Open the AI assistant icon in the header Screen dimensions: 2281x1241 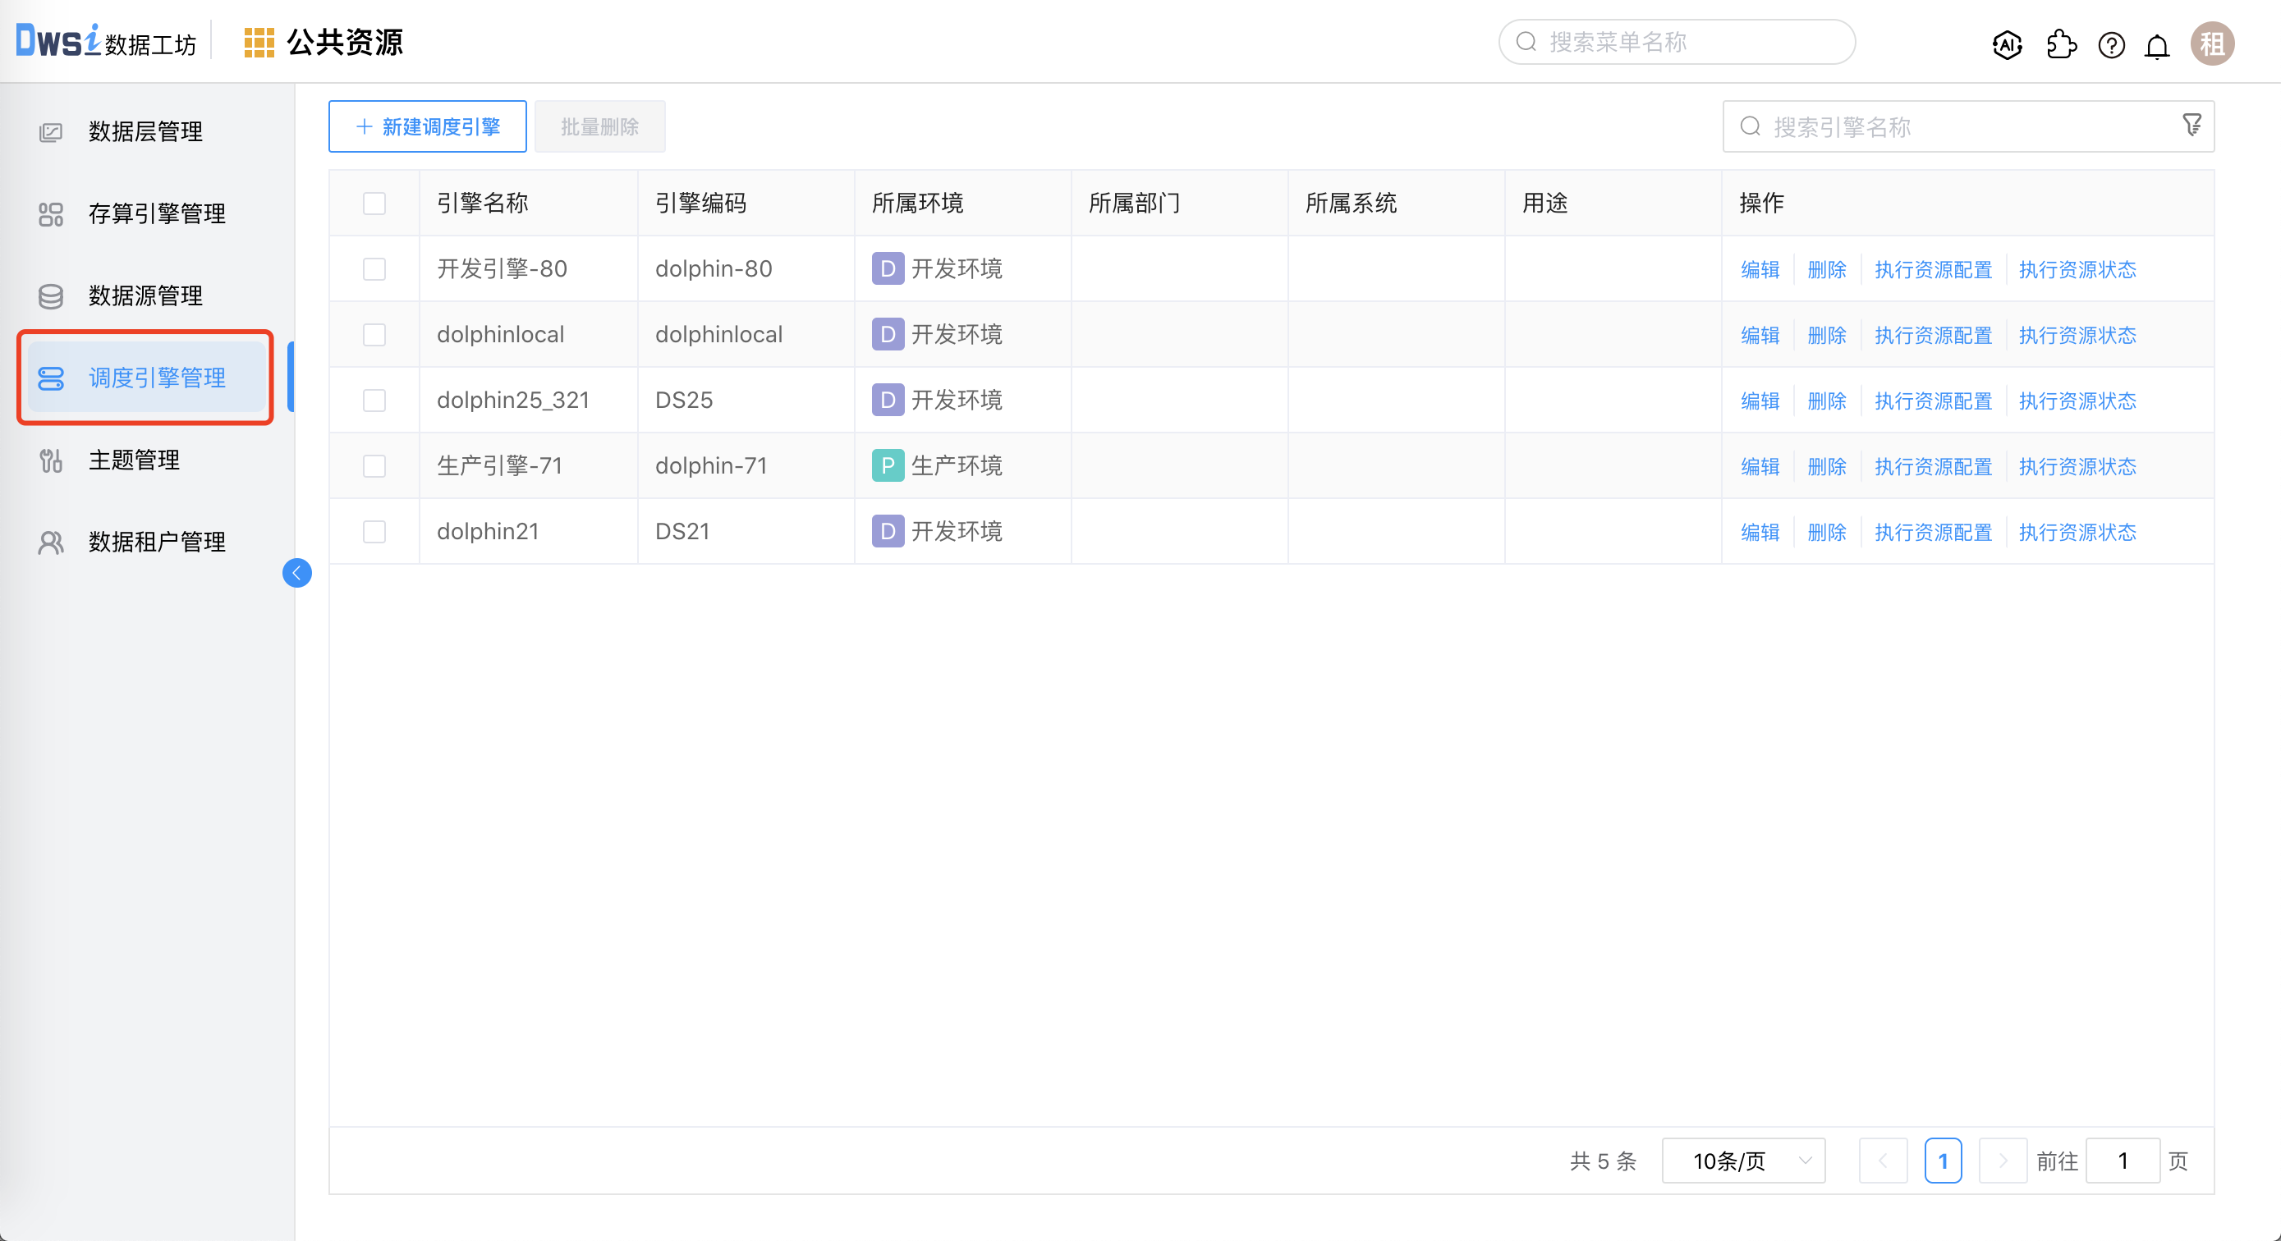[2006, 45]
